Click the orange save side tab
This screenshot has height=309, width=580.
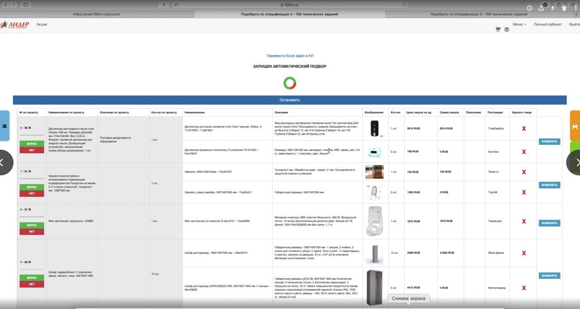coord(575,126)
